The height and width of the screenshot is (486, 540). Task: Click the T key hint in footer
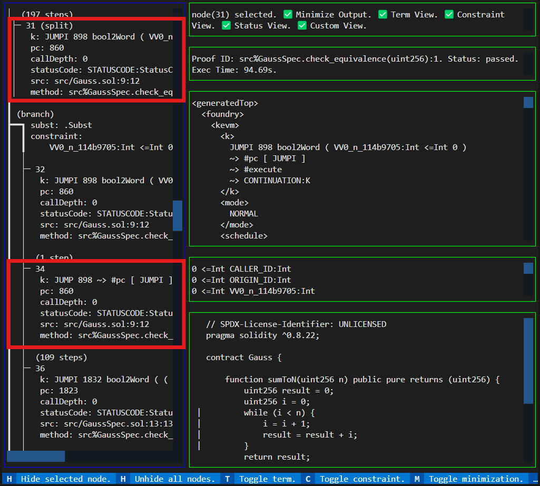tap(227, 479)
